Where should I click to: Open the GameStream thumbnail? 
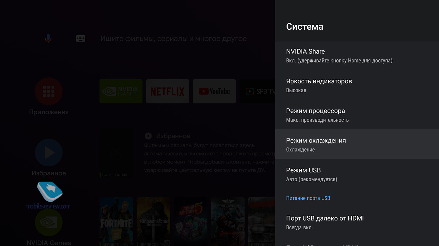[116, 153]
